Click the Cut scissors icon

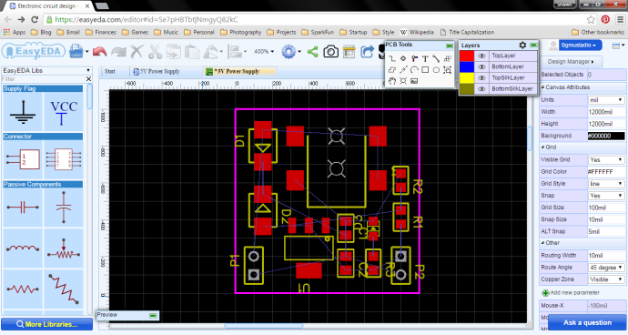155,52
